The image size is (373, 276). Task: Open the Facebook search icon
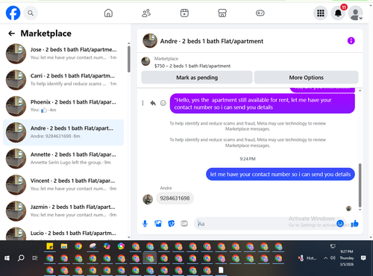click(x=31, y=13)
